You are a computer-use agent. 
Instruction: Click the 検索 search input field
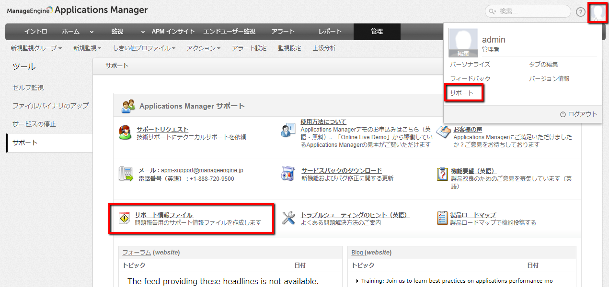point(532,11)
